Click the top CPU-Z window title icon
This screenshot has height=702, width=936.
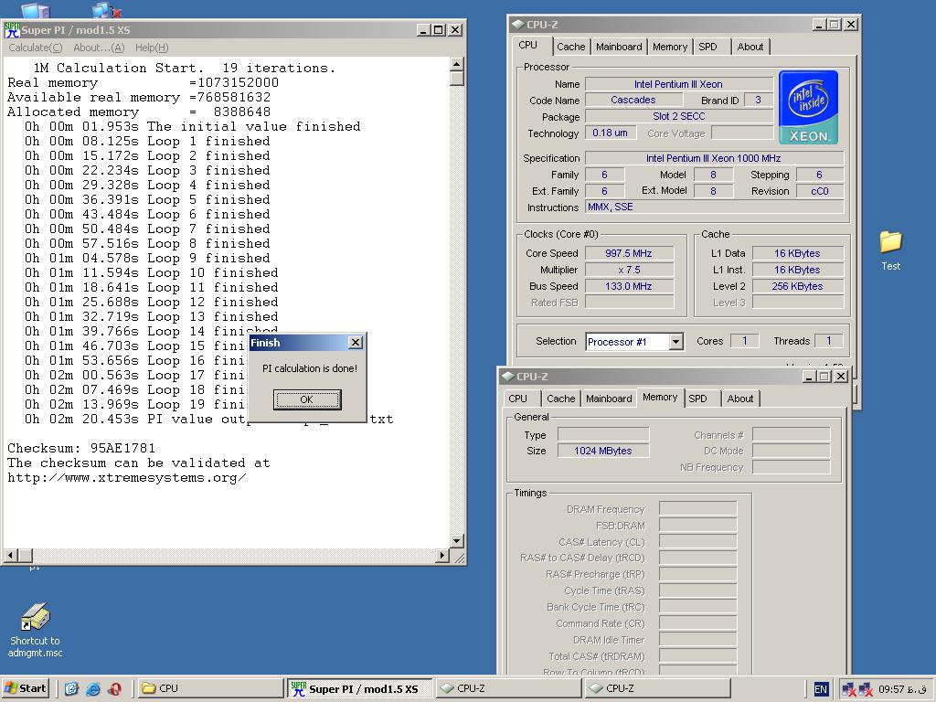coord(517,25)
